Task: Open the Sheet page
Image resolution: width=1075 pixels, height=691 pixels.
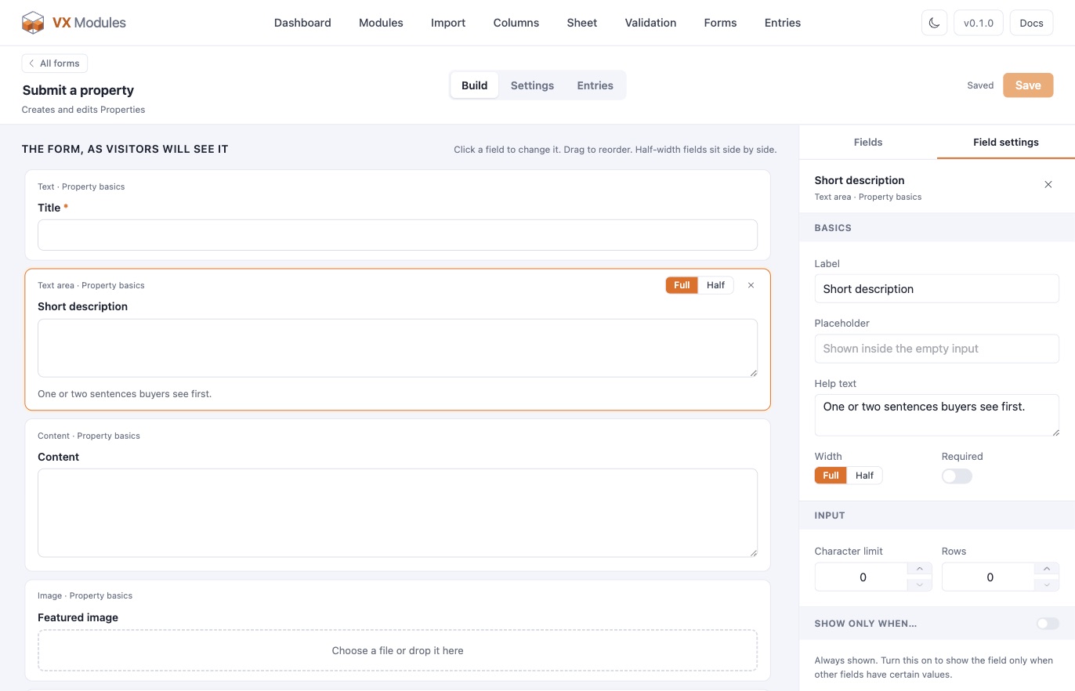Action: click(x=582, y=23)
